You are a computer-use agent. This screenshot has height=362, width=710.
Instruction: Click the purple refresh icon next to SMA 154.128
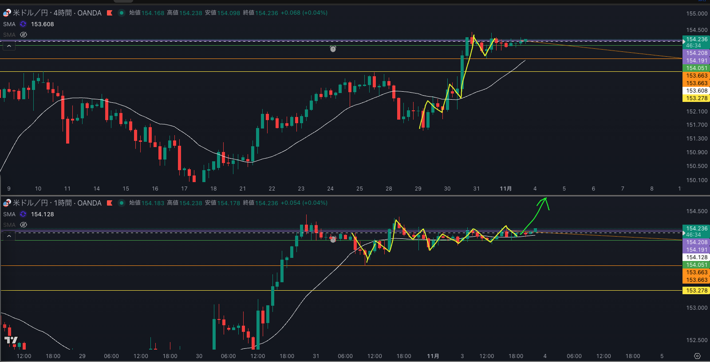[23, 214]
